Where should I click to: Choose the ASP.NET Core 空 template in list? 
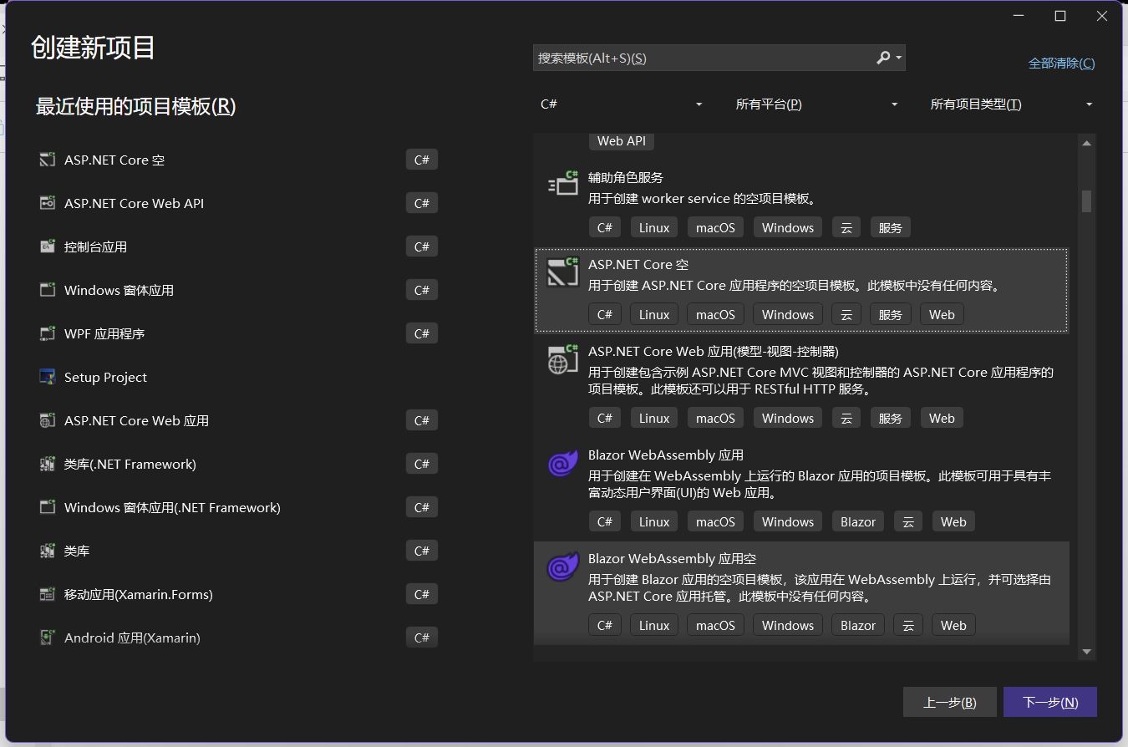[801, 290]
